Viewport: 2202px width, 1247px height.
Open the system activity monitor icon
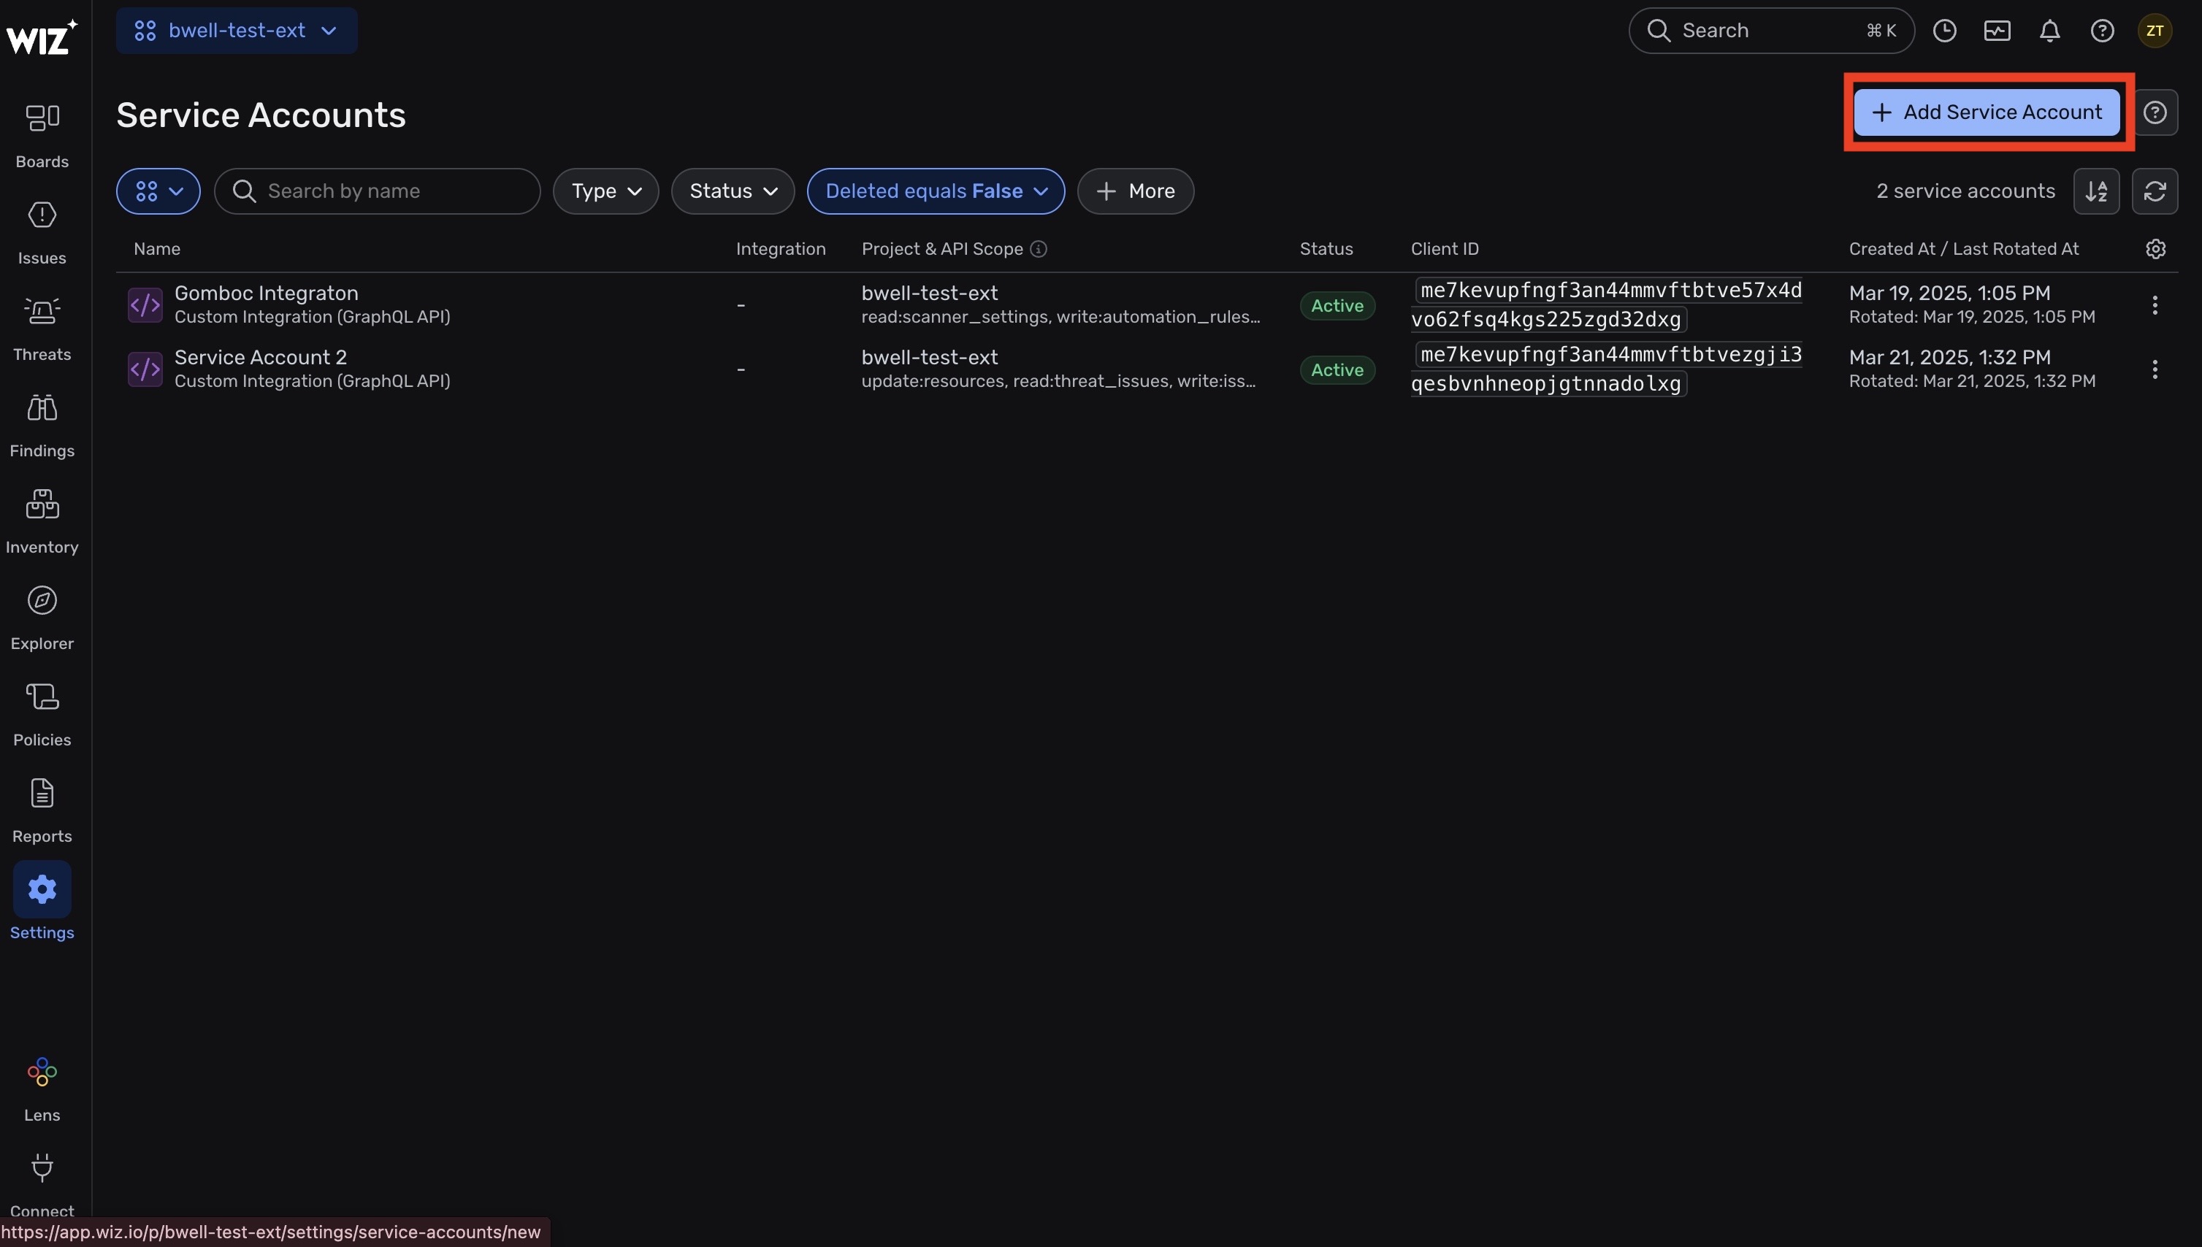click(x=1997, y=31)
